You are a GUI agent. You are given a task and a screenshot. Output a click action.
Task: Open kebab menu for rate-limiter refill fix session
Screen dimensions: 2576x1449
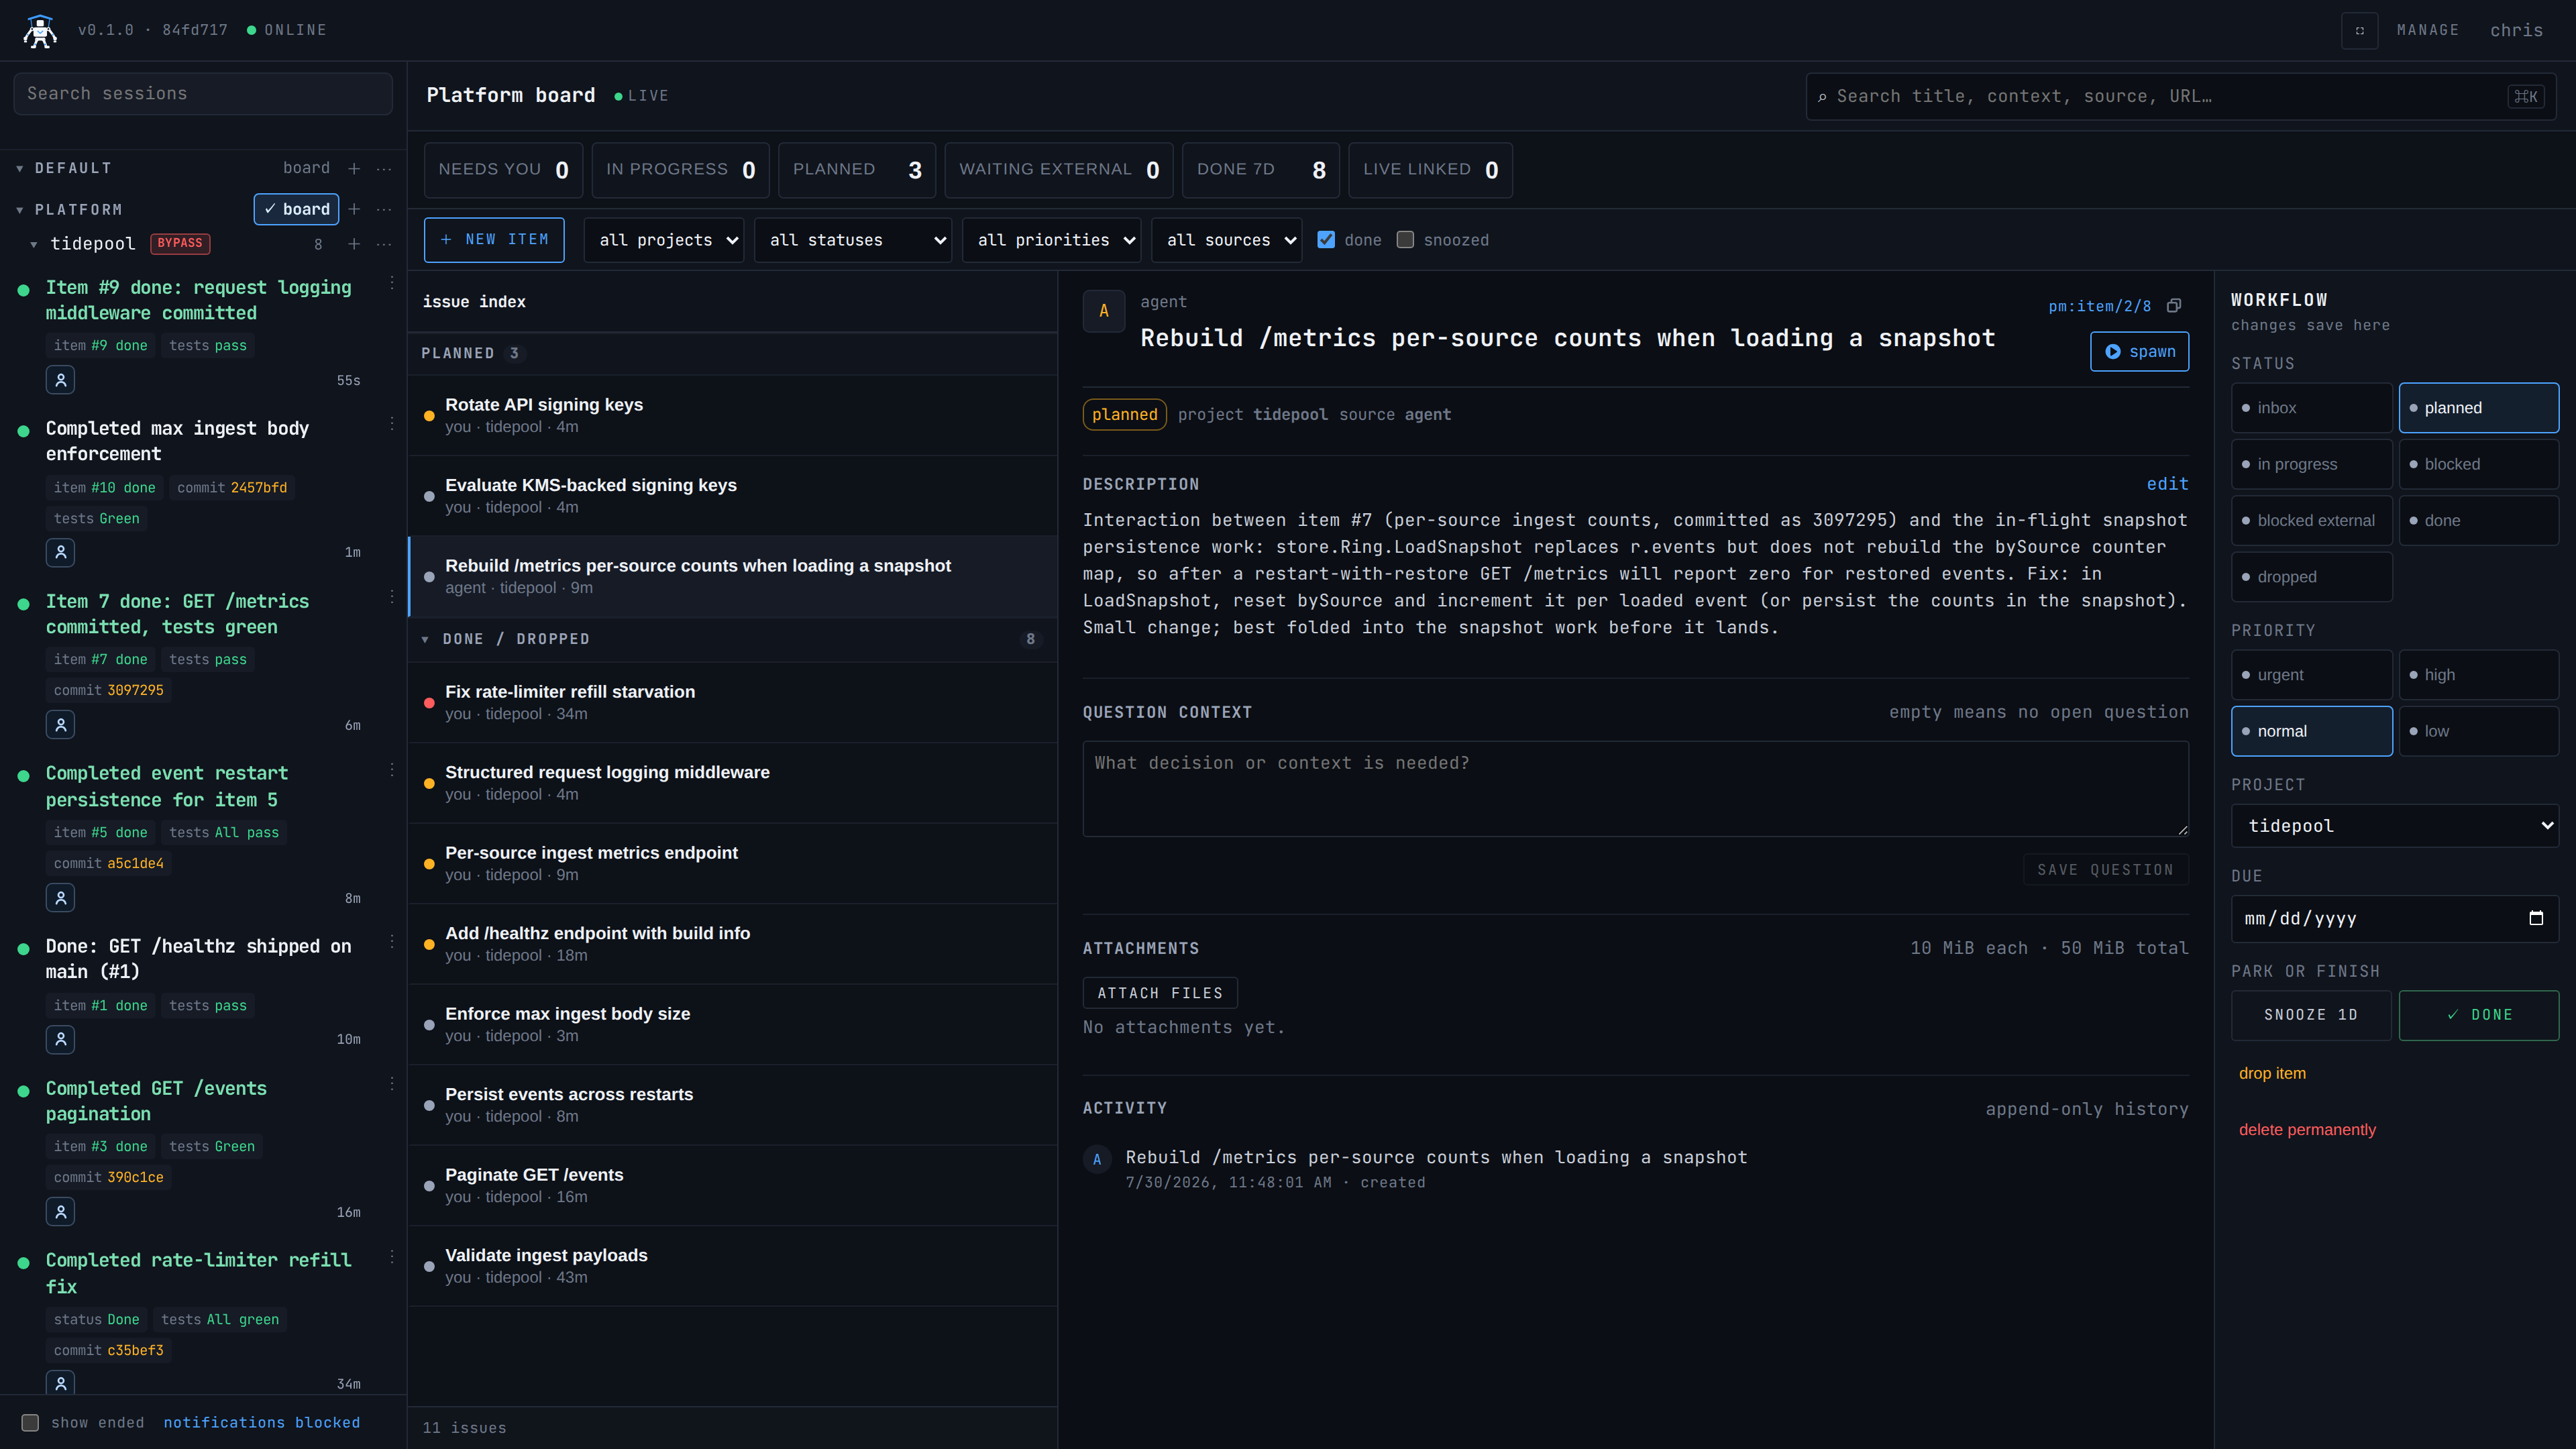[392, 1256]
